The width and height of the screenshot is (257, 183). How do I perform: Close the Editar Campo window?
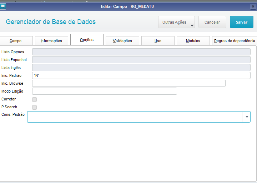(253, 6)
